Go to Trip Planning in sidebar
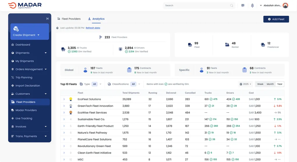 (24, 78)
